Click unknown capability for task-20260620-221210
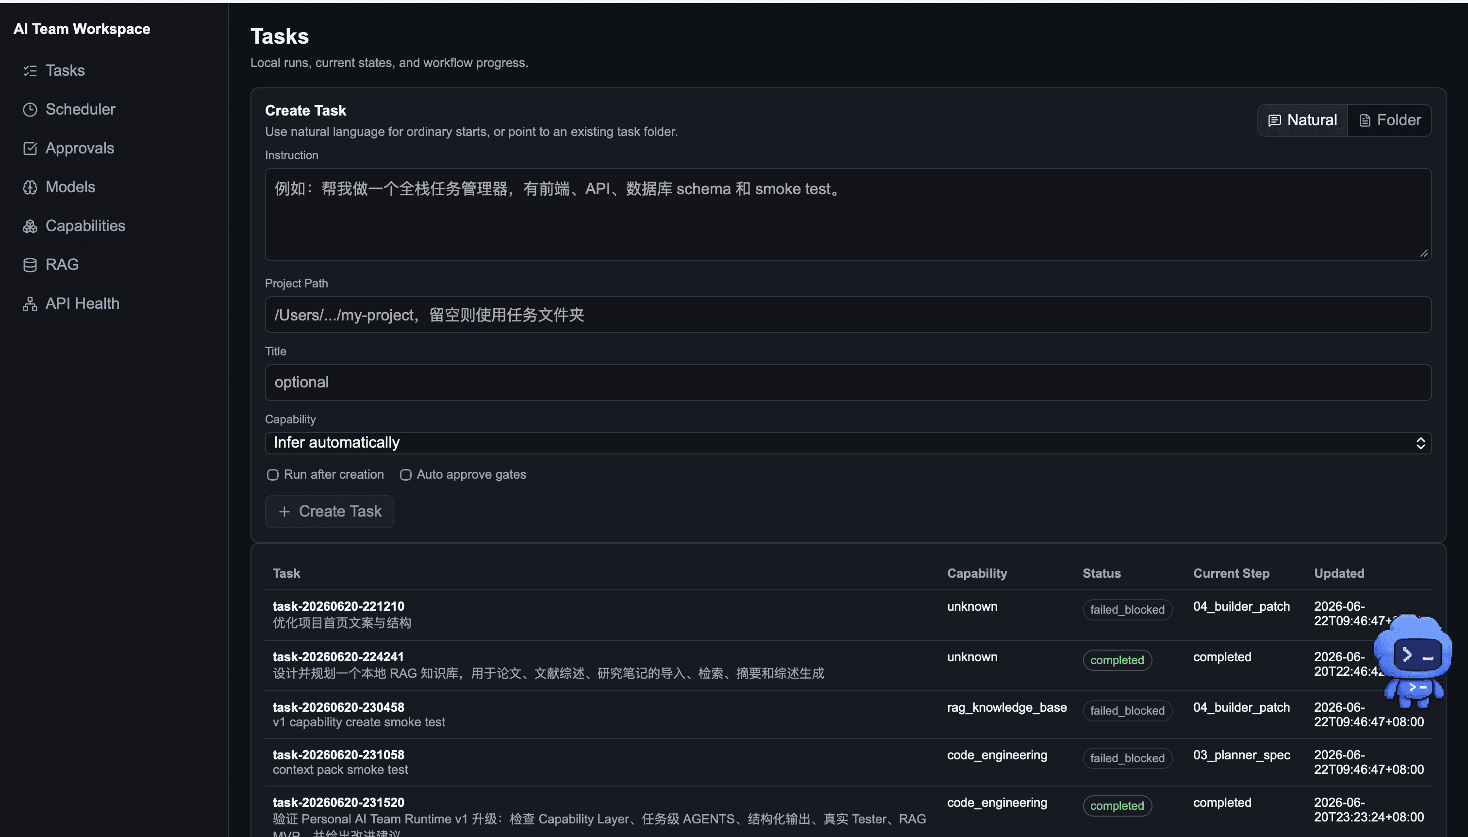1468x837 pixels. click(972, 606)
